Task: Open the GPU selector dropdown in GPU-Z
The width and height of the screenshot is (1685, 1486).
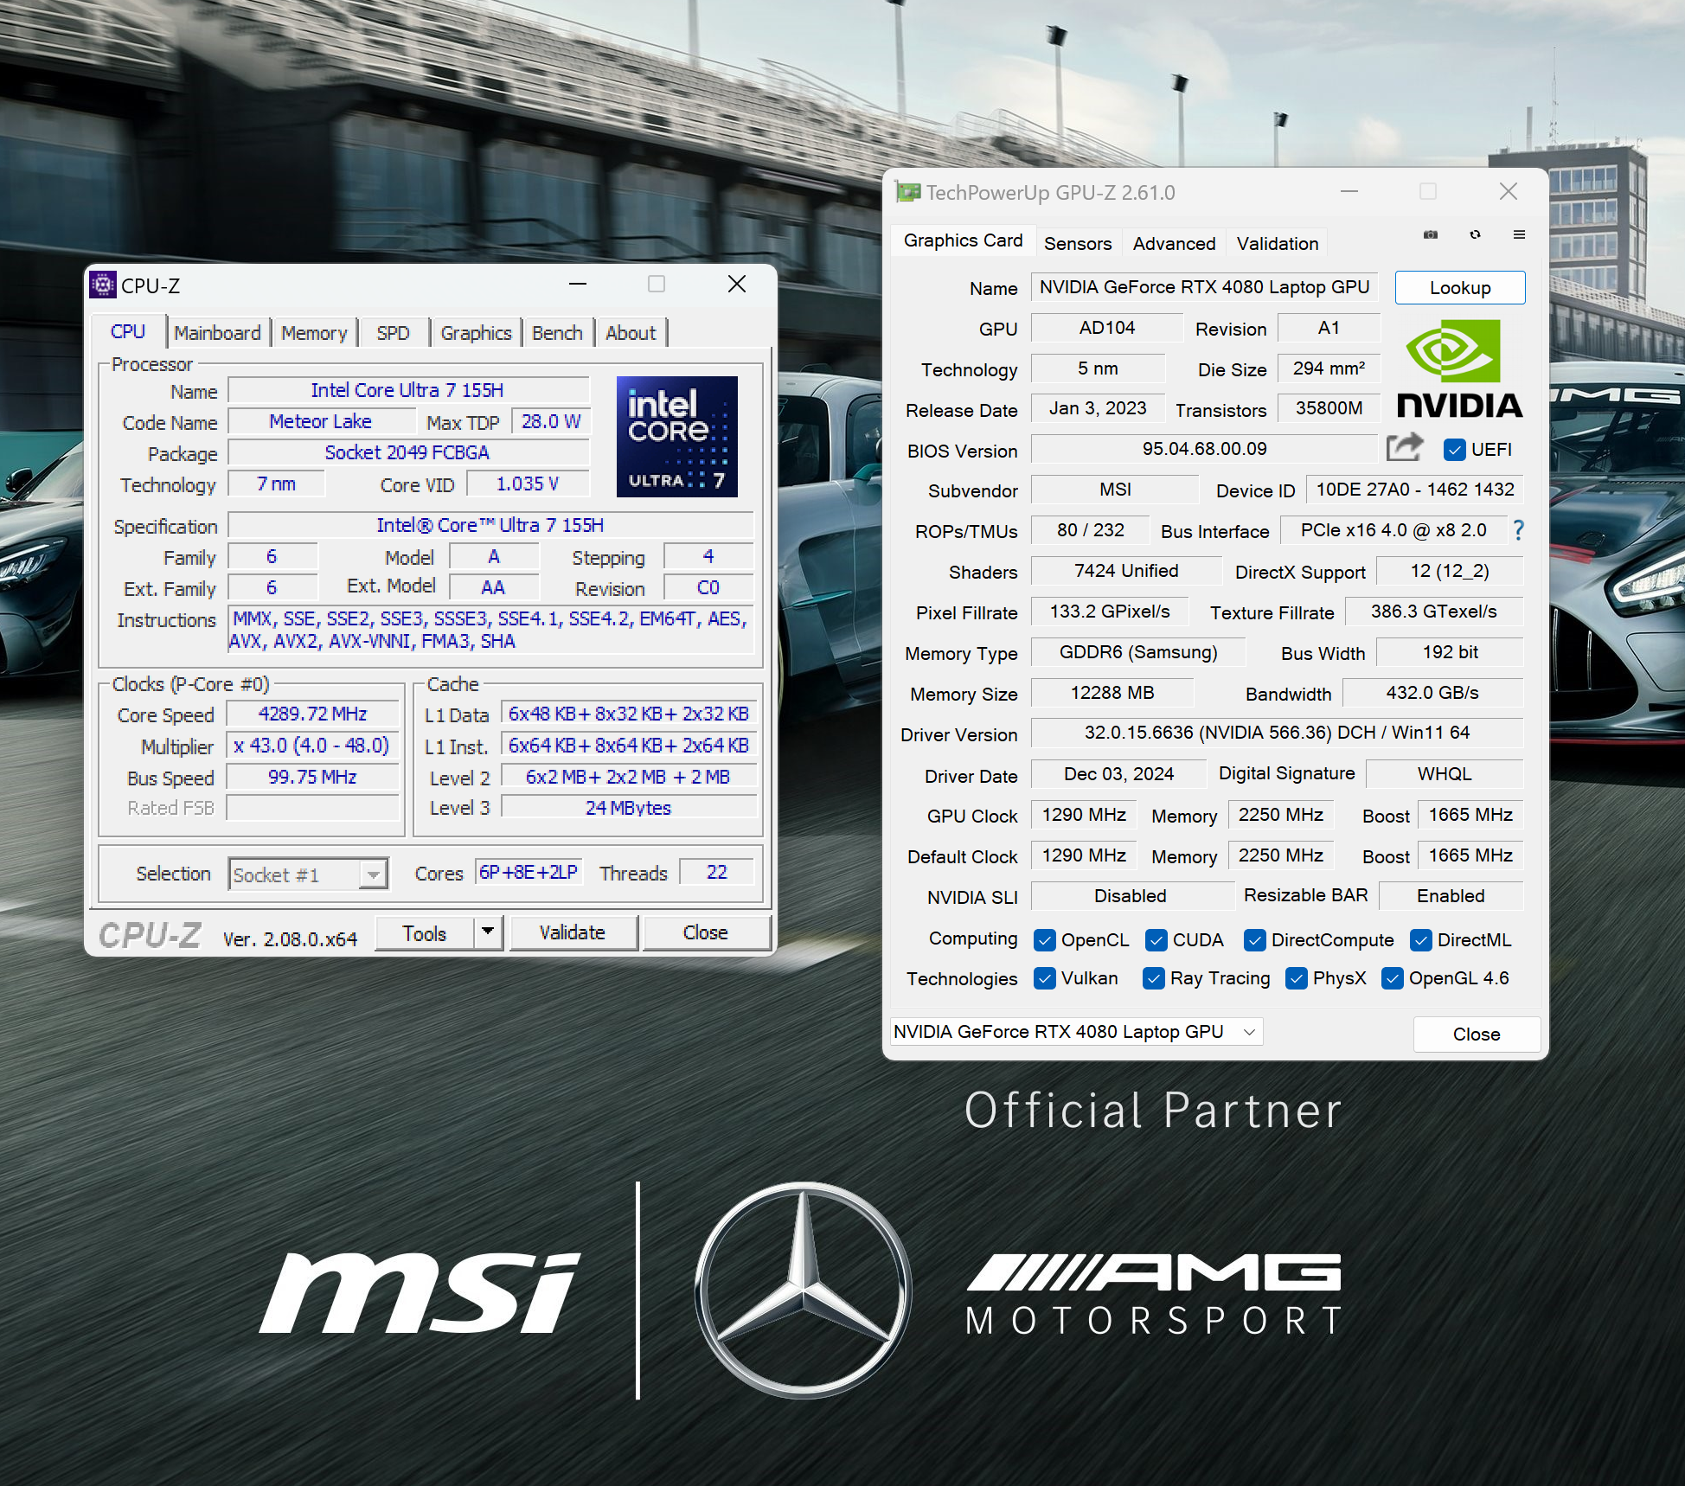Action: [x=1077, y=1032]
